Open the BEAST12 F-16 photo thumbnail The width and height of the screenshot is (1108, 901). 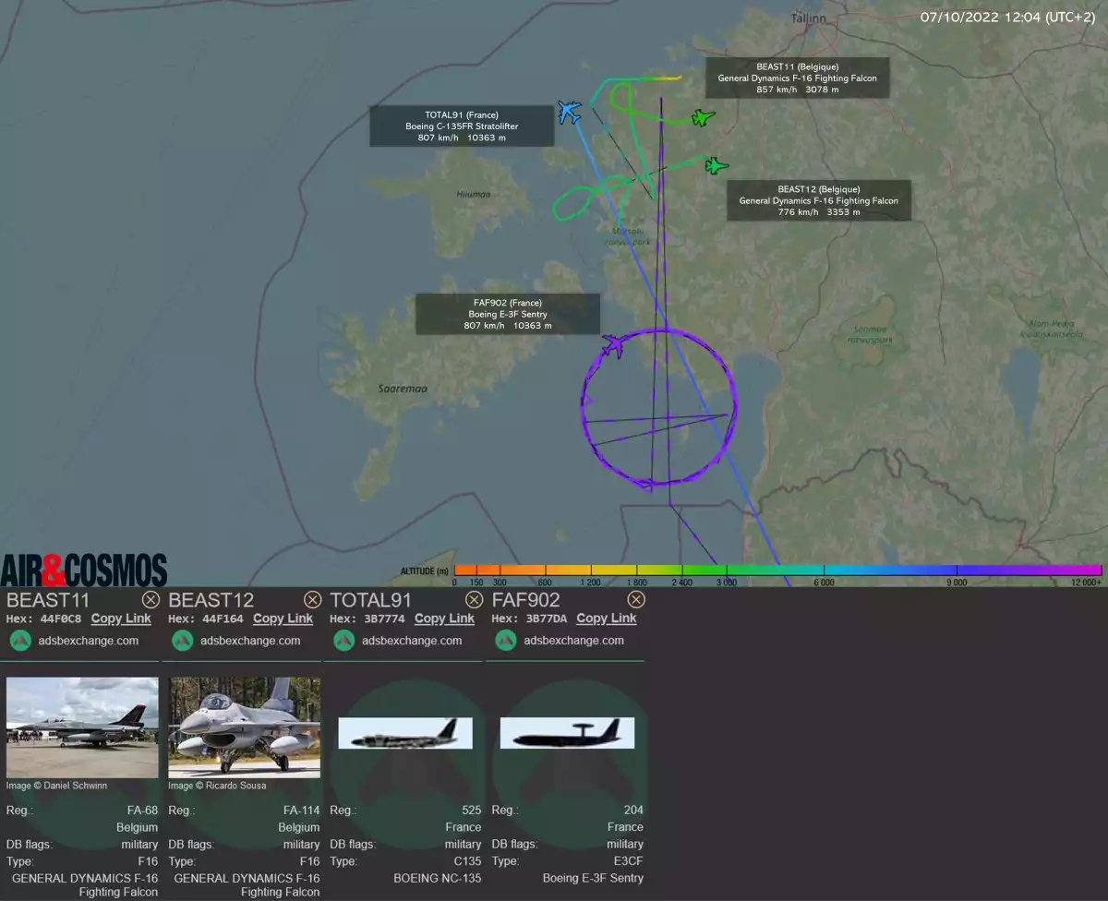tap(245, 727)
